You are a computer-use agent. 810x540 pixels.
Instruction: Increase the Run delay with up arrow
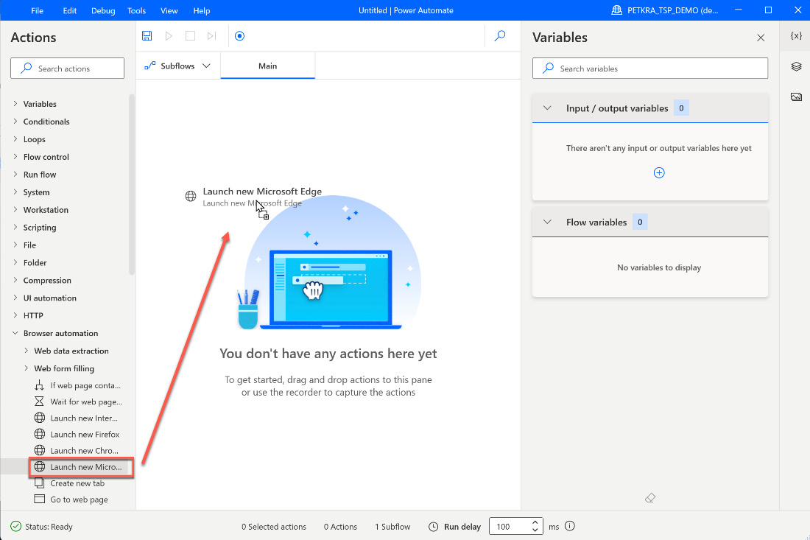[535, 522]
